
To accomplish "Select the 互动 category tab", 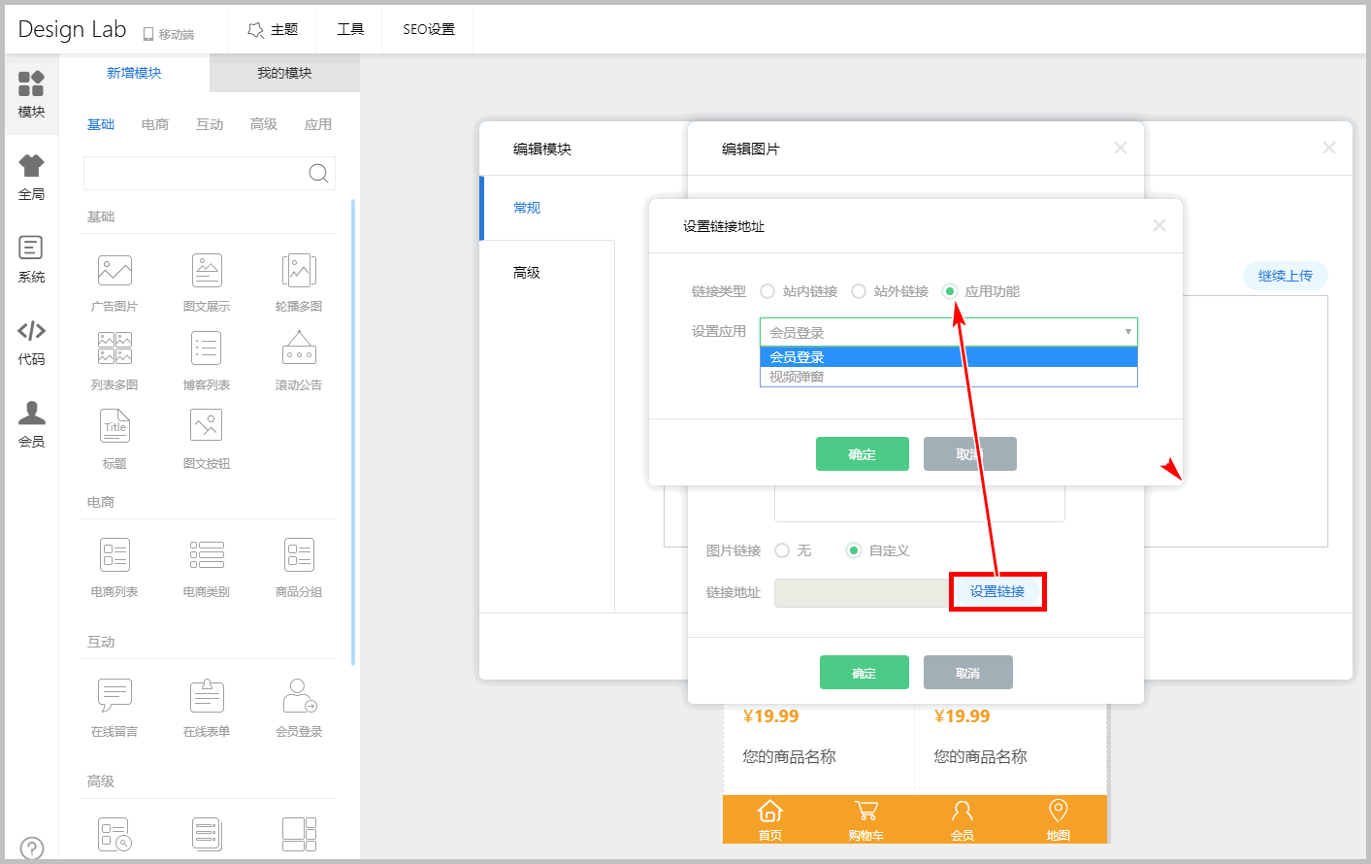I will click(210, 124).
